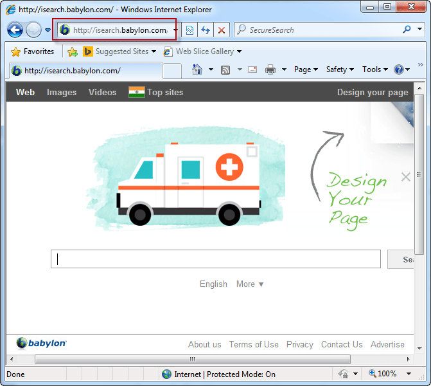Click the Suggested Sites Bing icon
The image size is (431, 386).
click(x=87, y=51)
